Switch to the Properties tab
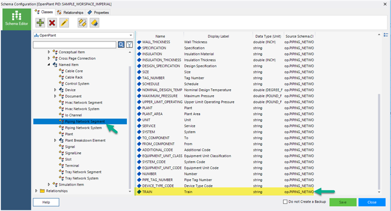Image resolution: width=391 pixels, height=211 pixels. (98, 12)
